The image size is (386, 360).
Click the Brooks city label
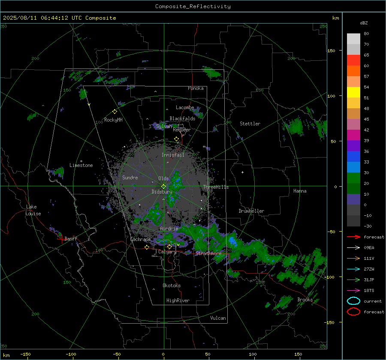[x=305, y=300]
